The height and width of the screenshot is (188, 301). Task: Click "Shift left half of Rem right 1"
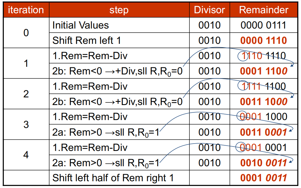pyautogui.click(x=113, y=178)
